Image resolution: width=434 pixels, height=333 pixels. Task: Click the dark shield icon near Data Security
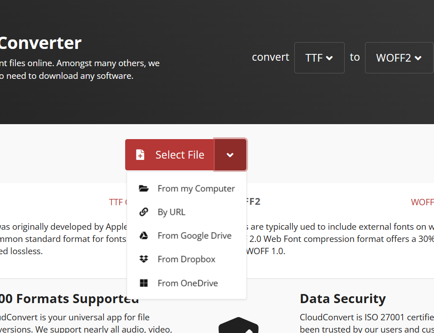pyautogui.click(x=238, y=325)
